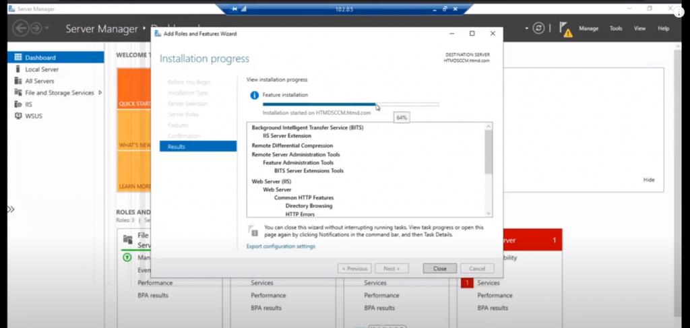690x328 pixels.
Task: Click the Previous button in the wizard
Action: pos(354,268)
